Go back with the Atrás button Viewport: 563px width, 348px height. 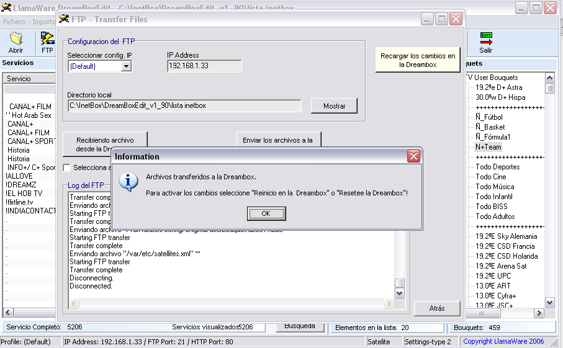tap(437, 308)
